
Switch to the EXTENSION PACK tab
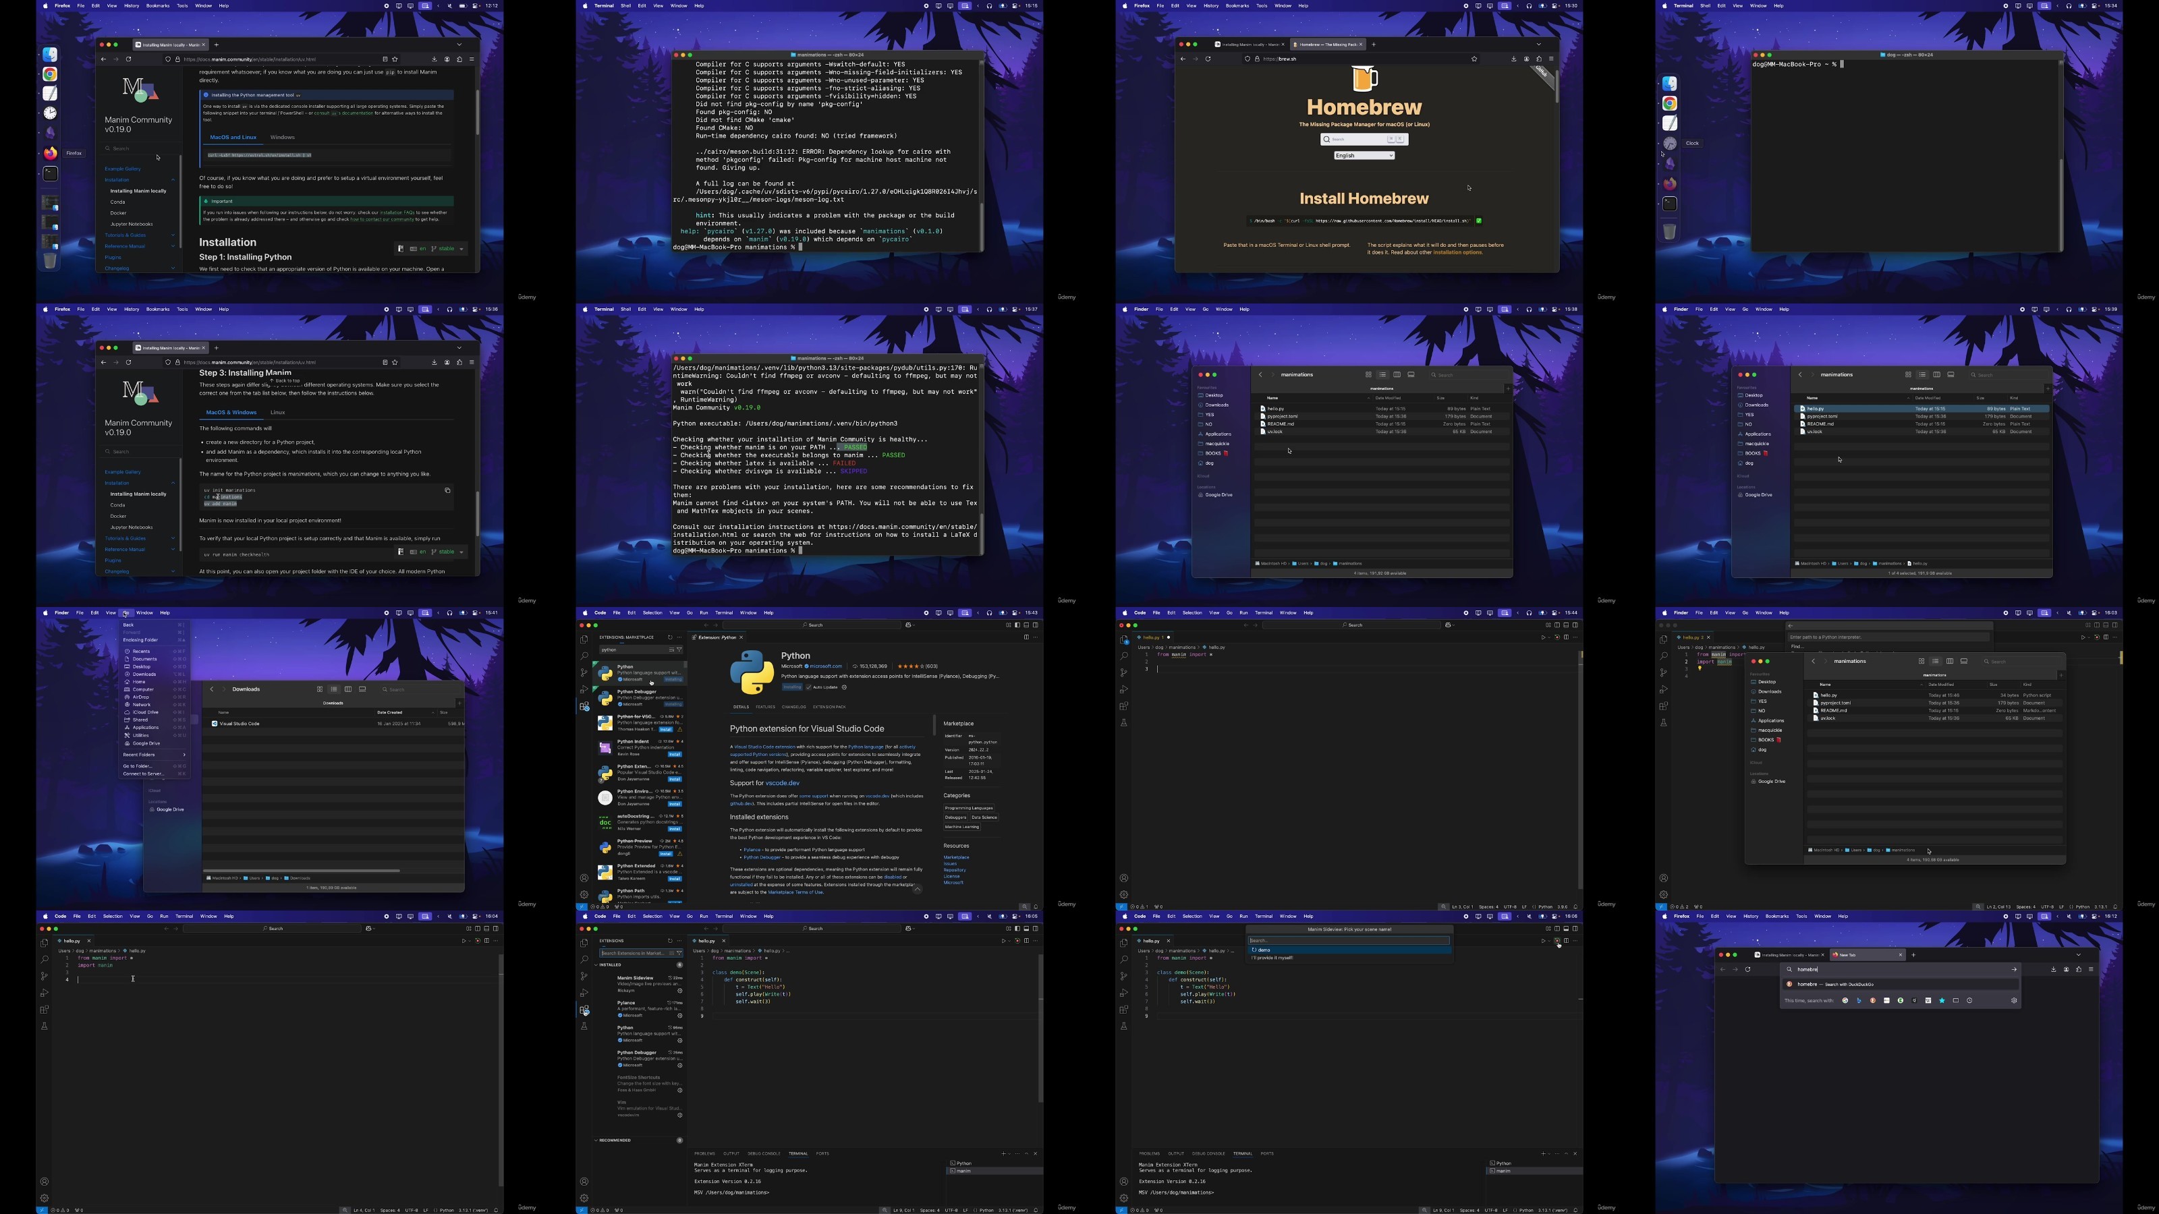829,707
